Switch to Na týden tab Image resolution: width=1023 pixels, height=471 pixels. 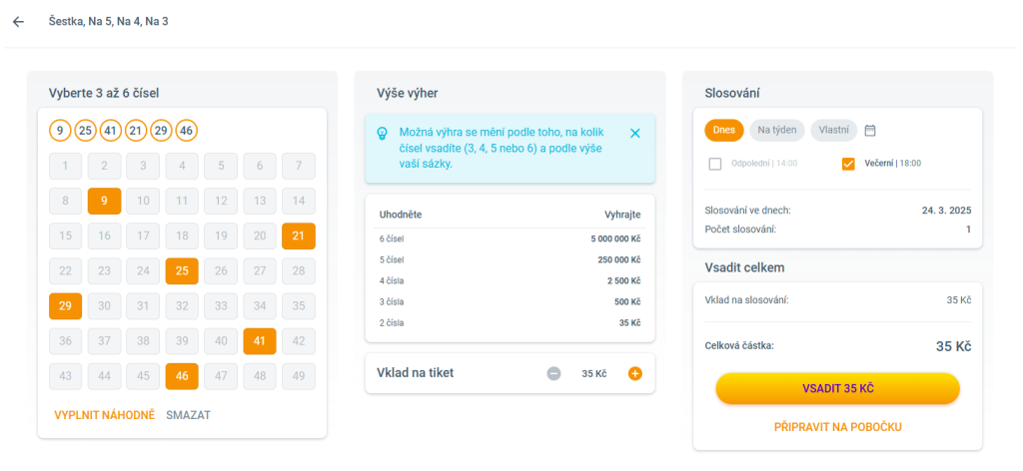777,130
